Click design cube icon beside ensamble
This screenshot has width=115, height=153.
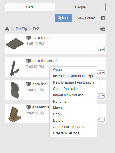pos(28,107)
